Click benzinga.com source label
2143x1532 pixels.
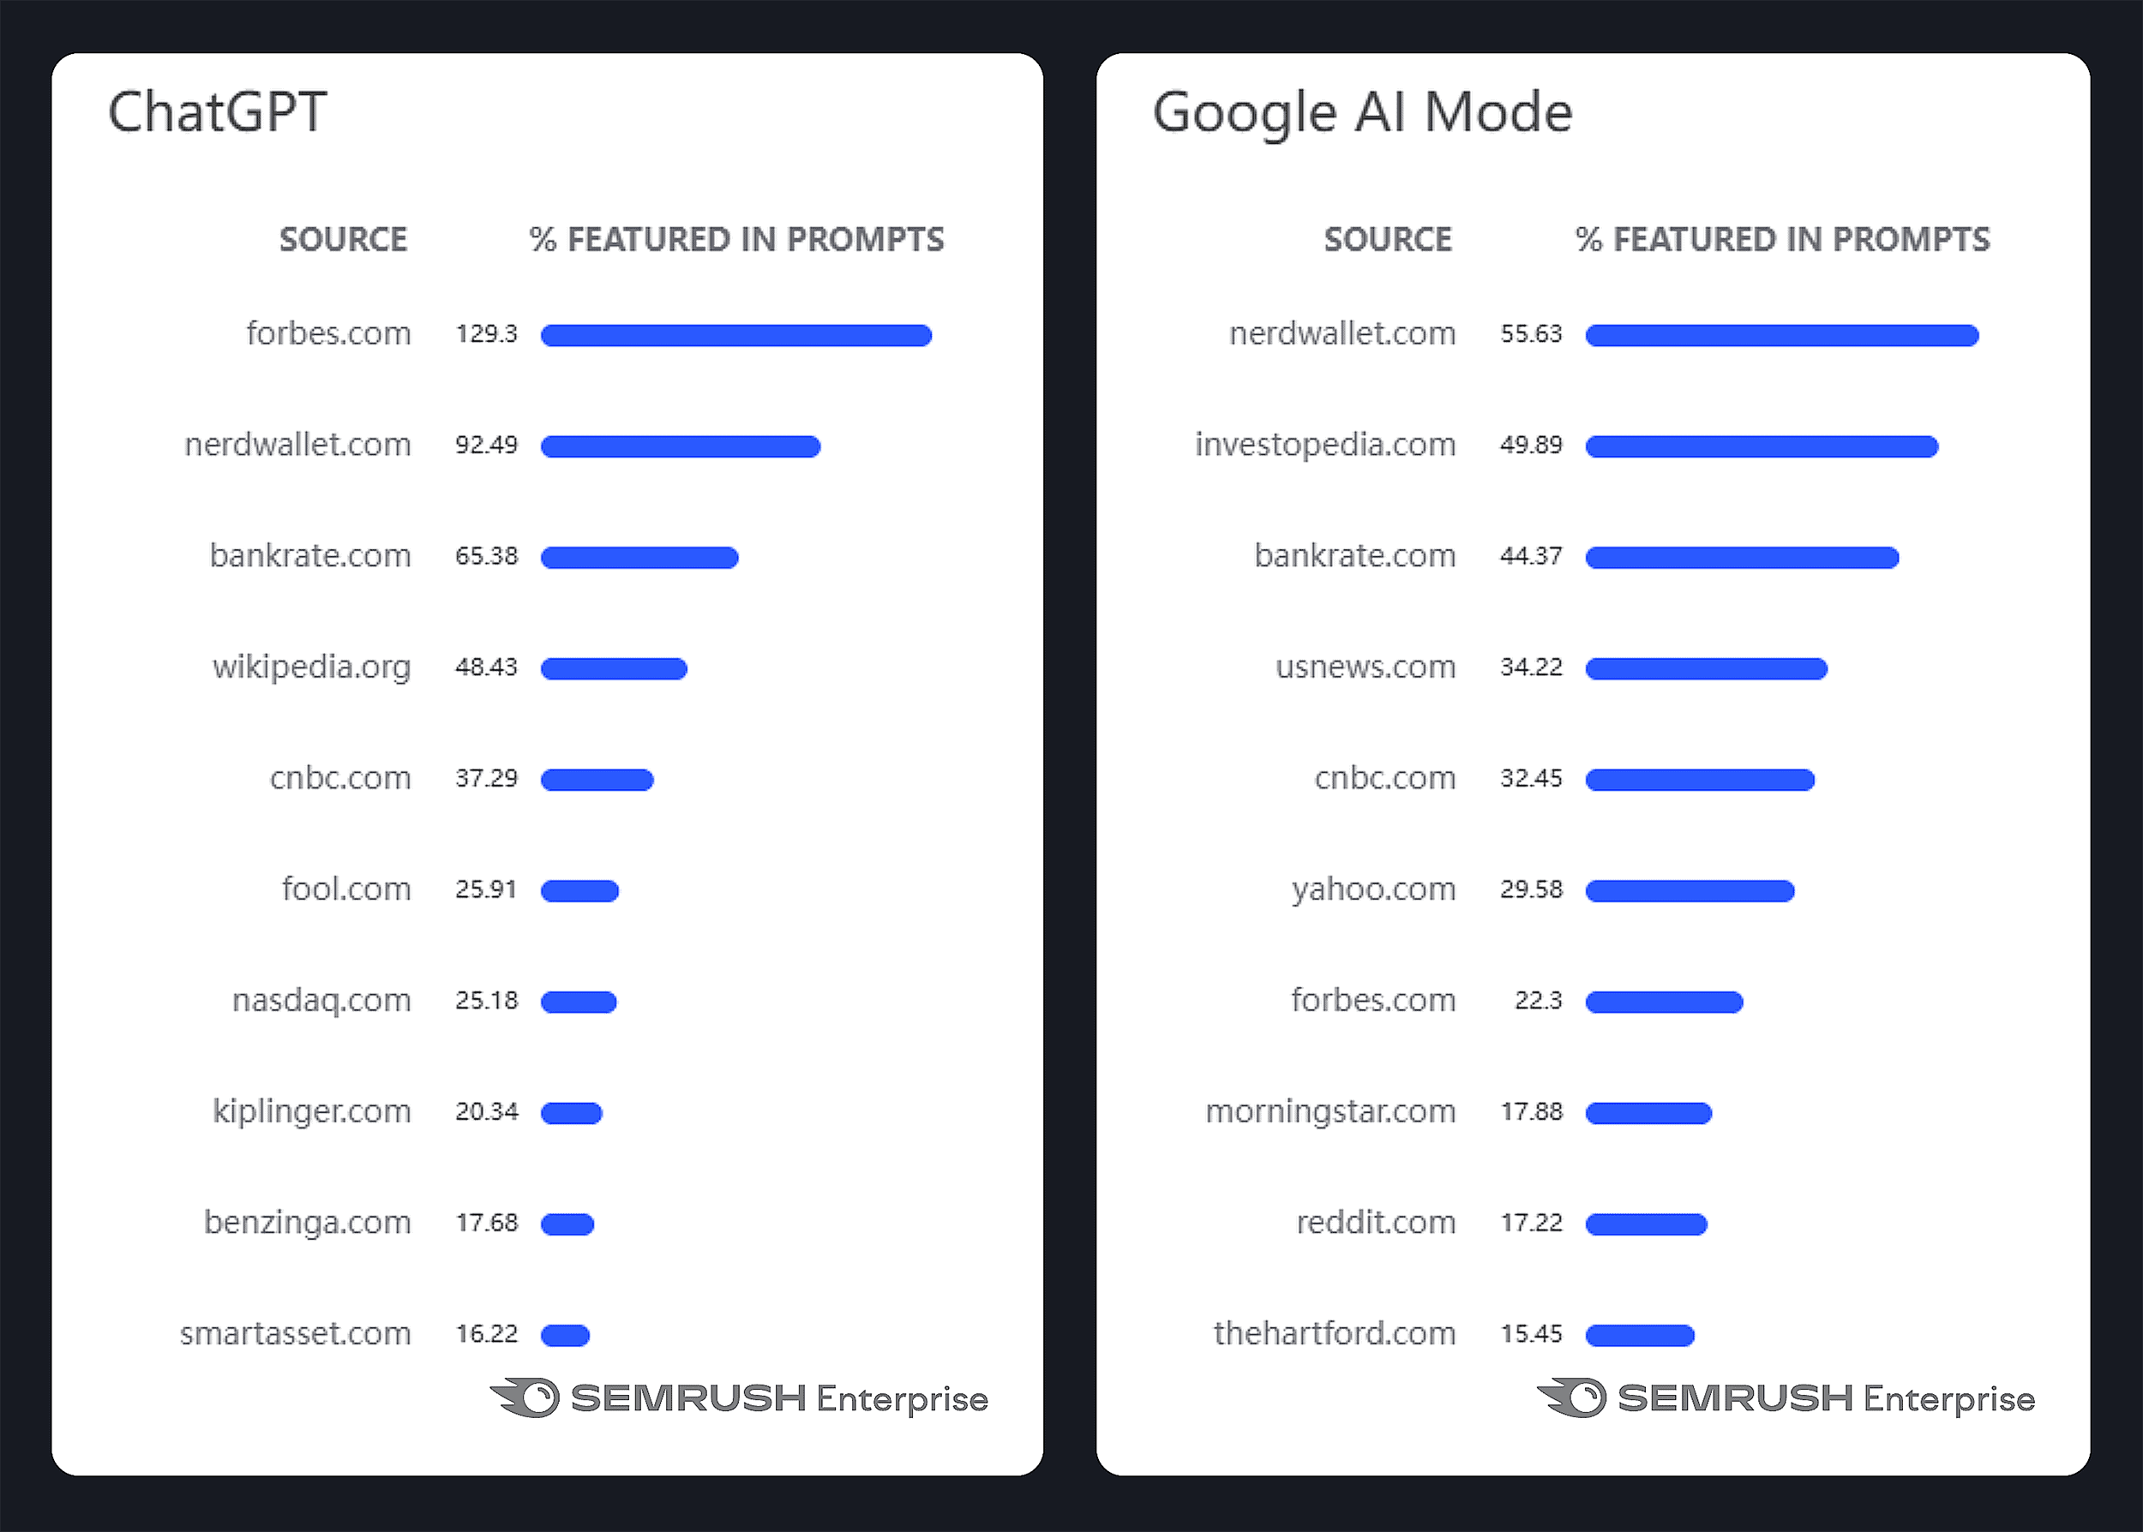point(308,1223)
